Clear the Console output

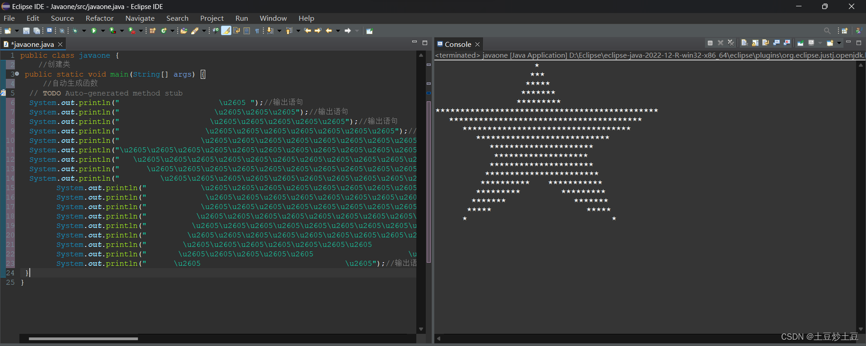[745, 43]
